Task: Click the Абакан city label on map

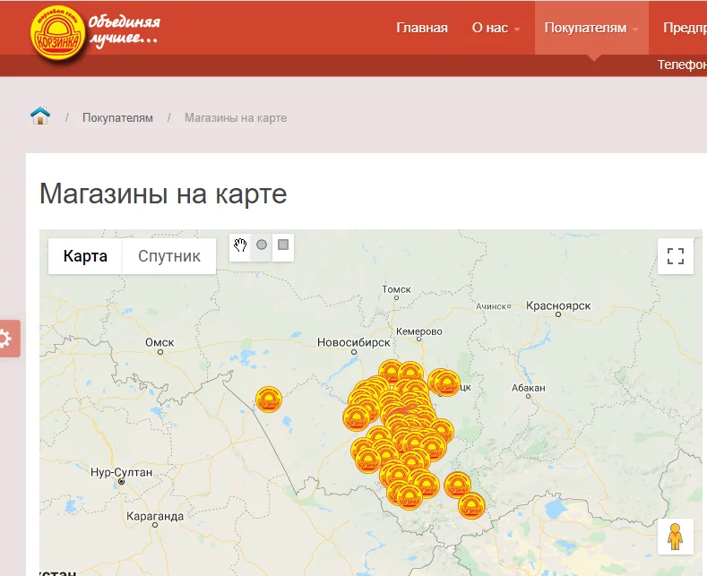Action: tap(528, 388)
